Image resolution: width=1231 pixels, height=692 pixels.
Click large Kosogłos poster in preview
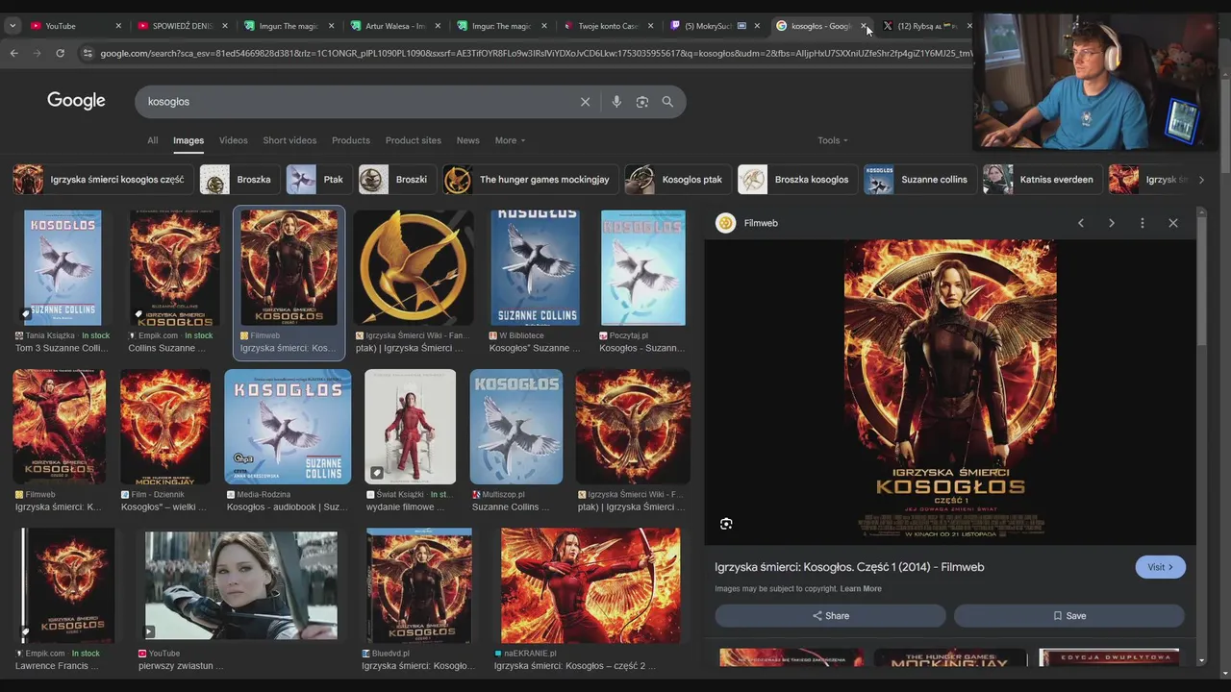(950, 392)
